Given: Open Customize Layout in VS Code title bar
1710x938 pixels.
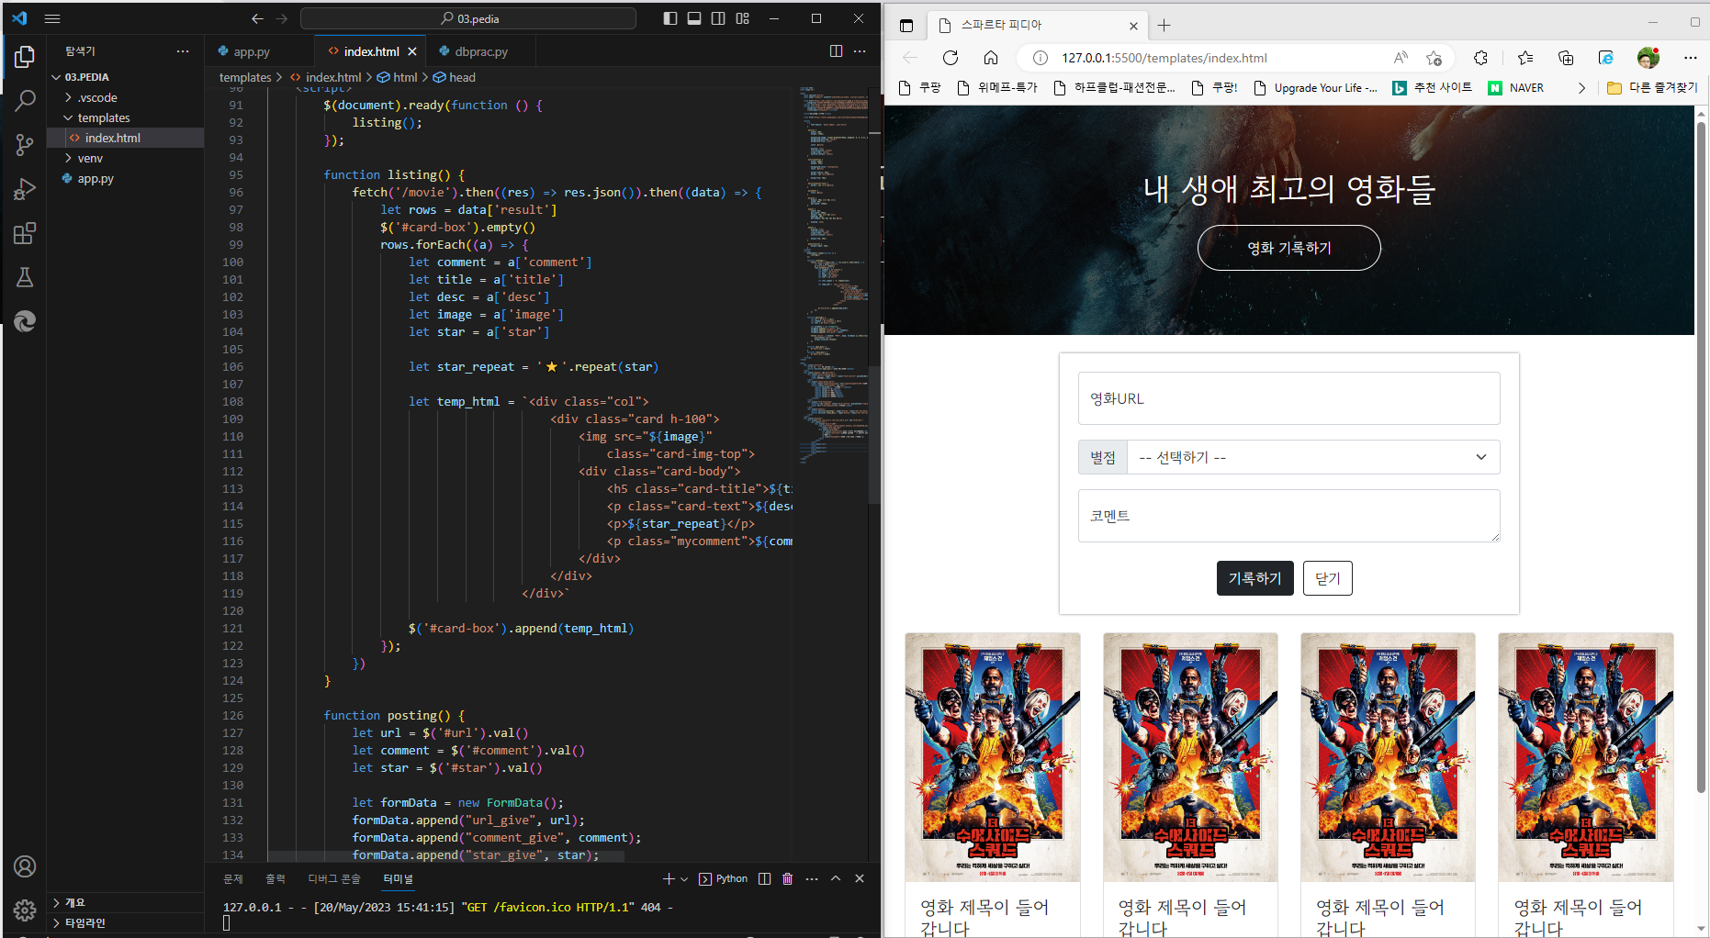Looking at the screenshot, I should coord(743,18).
